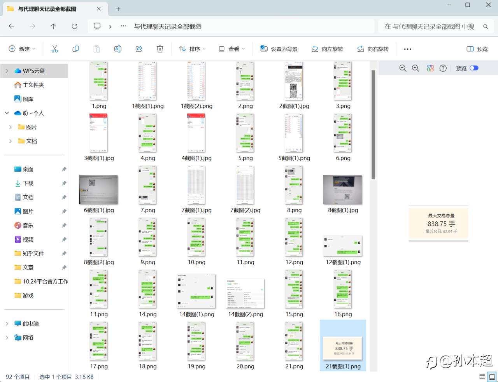Show hidden breadcrumb path via ellipsis

[123, 26]
